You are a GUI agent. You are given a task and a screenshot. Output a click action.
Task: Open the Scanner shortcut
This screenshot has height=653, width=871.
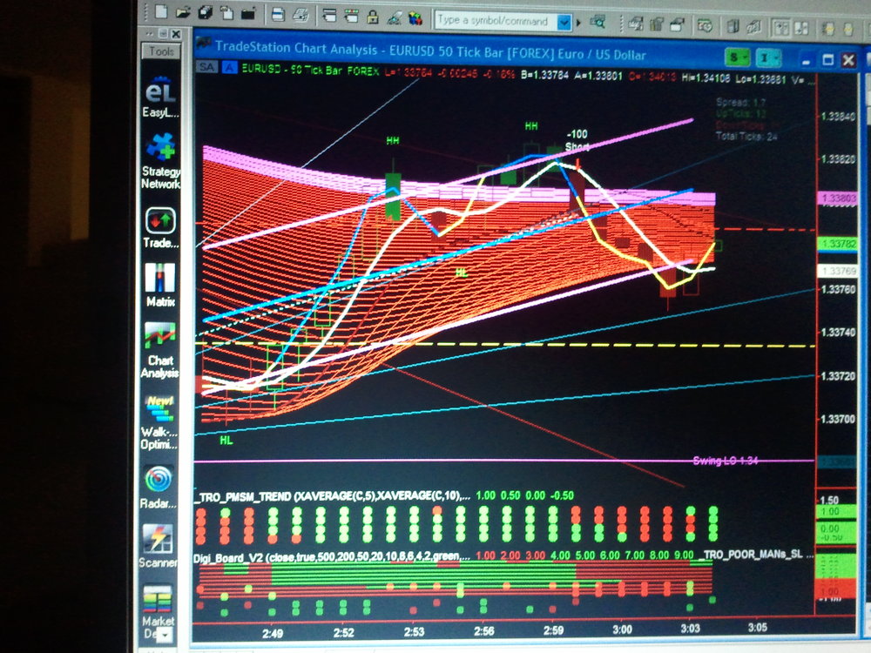pyautogui.click(x=159, y=547)
